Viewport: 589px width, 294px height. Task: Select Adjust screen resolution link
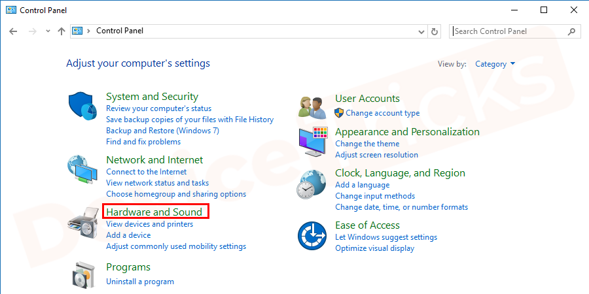pos(376,155)
